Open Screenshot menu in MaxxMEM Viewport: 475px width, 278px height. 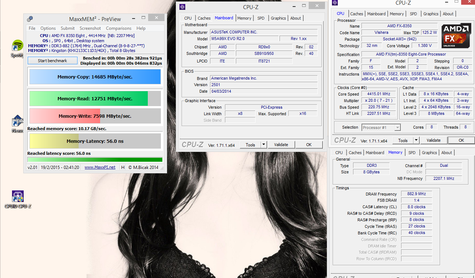tap(90, 28)
